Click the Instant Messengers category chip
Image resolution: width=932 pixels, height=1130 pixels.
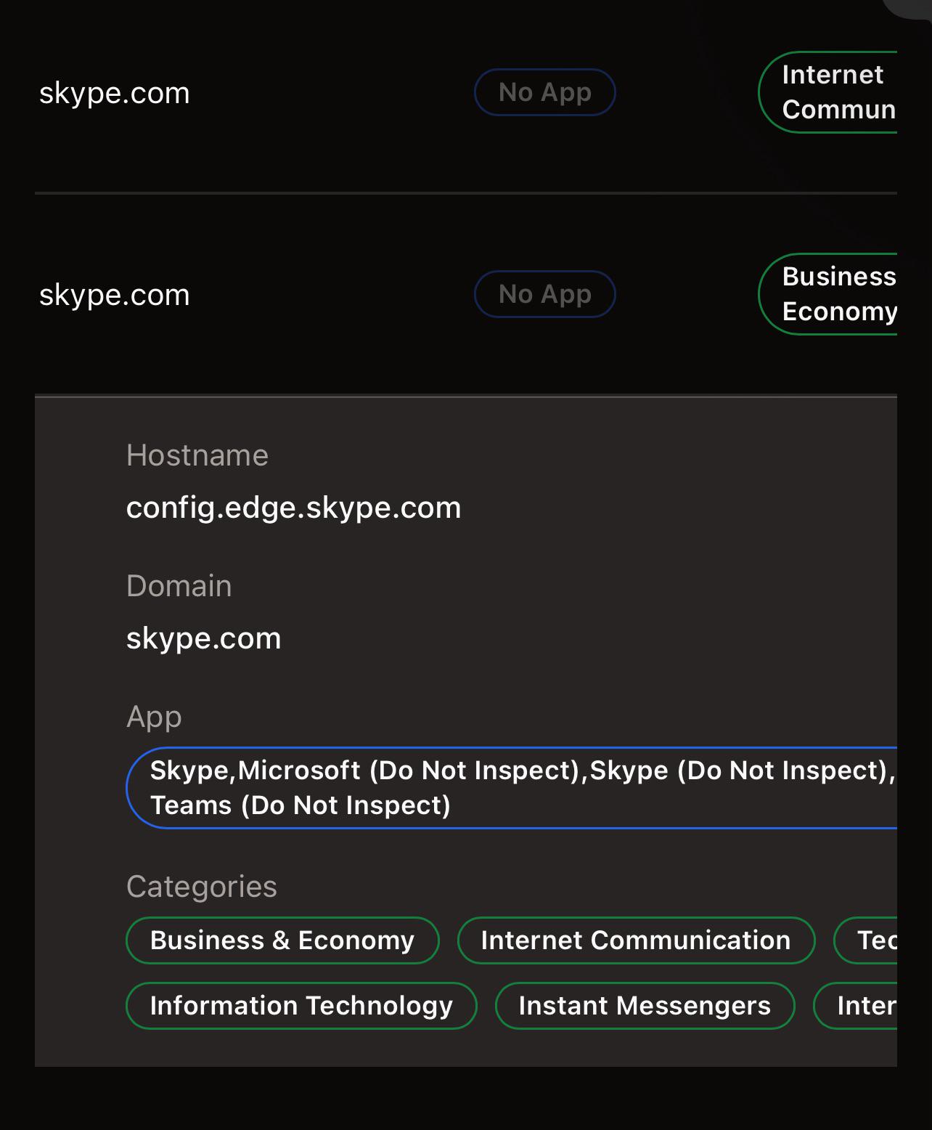point(645,1006)
